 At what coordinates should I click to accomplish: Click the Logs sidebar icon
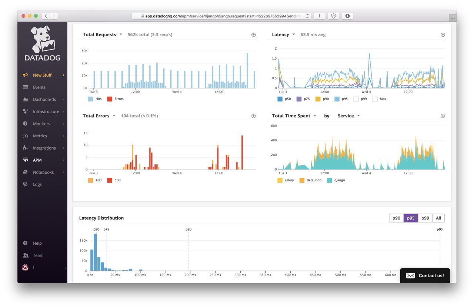(x=25, y=184)
